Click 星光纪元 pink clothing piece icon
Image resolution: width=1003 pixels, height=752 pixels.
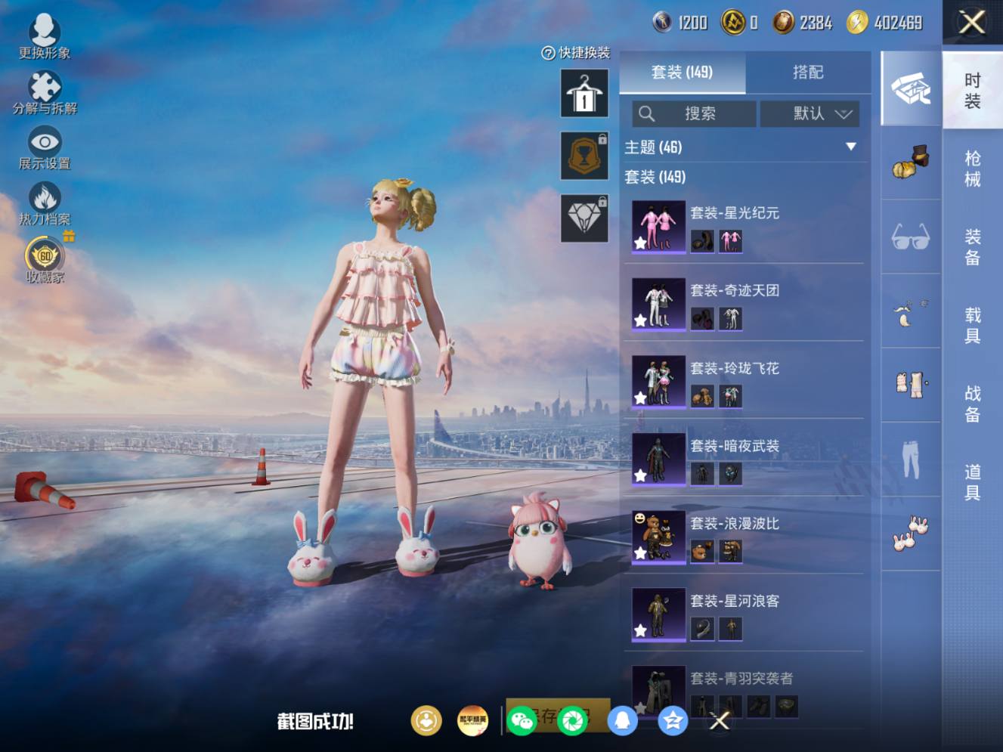[x=730, y=241]
